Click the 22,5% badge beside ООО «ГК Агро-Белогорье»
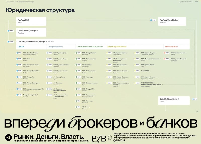This screenshot has height=144, width=201. [x=19, y=83]
